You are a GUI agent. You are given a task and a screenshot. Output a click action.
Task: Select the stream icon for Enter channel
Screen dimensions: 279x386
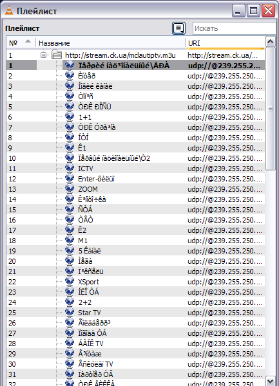coord(70,178)
